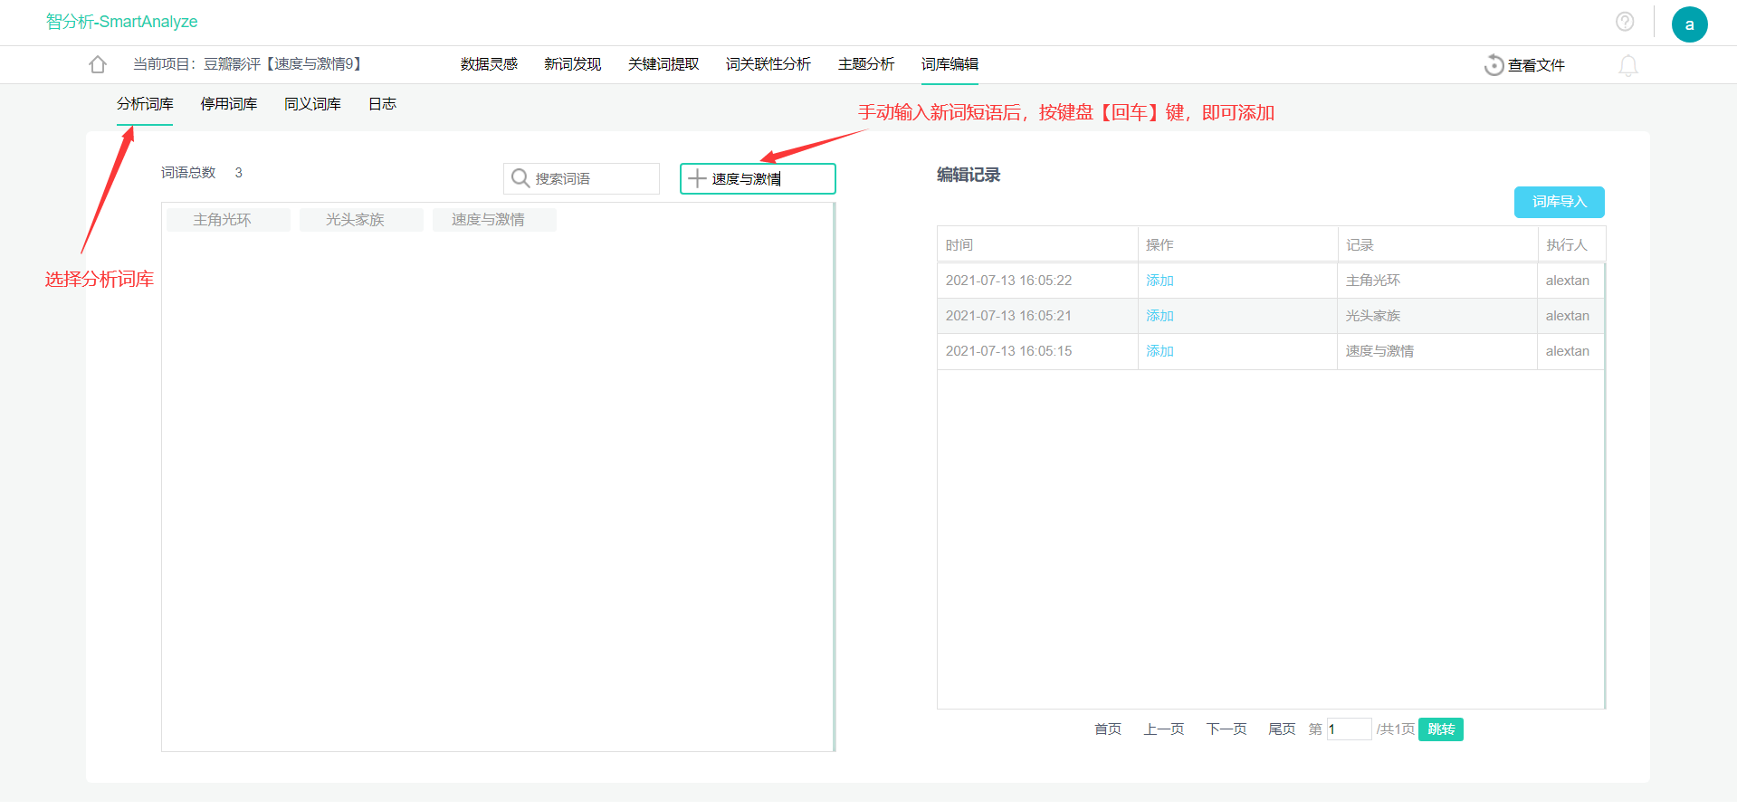Open the help question mark icon

tap(1625, 22)
